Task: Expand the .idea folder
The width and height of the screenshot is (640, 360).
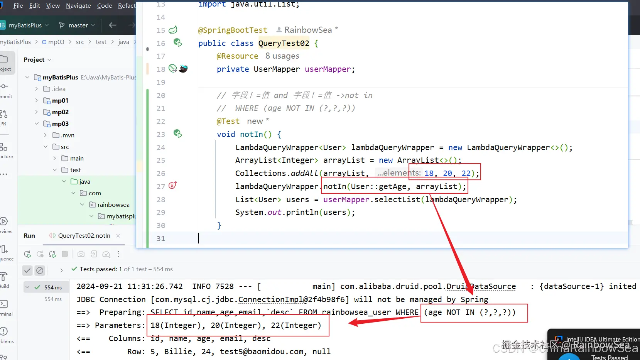Action: pyautogui.click(x=37, y=89)
